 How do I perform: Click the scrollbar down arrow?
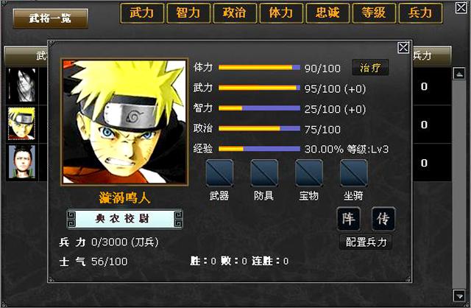(459, 295)
